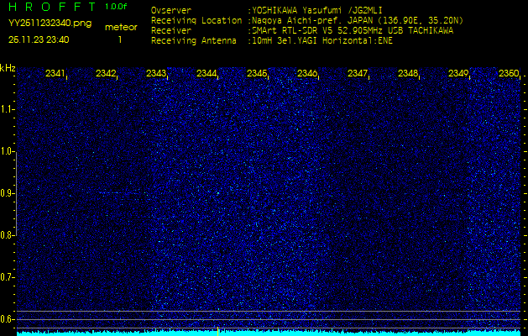Click the cyan signal level strip at the bottom
This screenshot has width=528, height=336.
(x=269, y=333)
